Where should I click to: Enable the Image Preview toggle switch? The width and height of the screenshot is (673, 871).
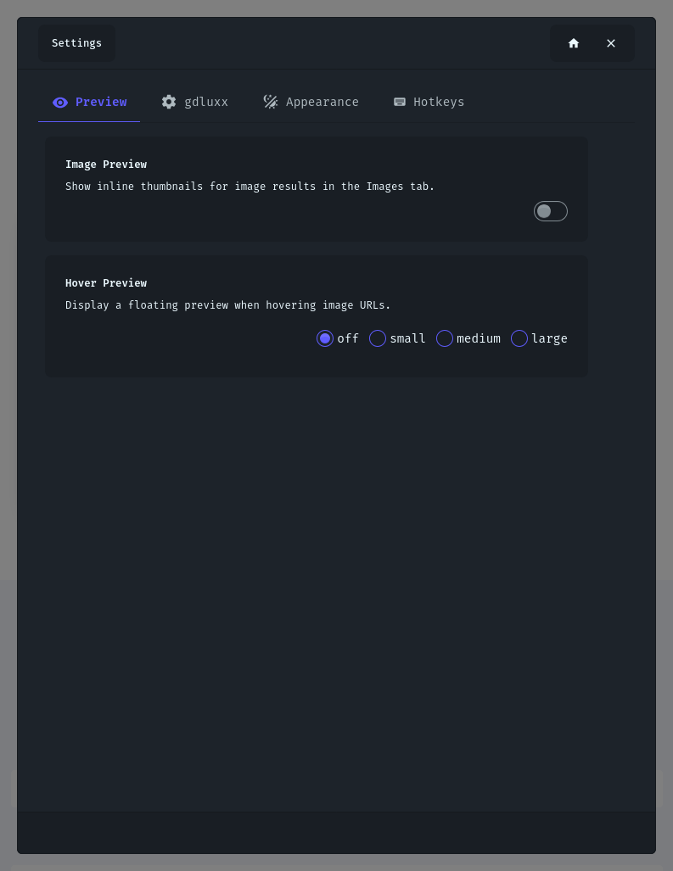coord(550,211)
